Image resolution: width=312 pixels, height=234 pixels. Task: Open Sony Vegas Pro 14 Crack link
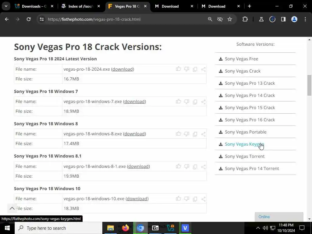[x=250, y=95]
